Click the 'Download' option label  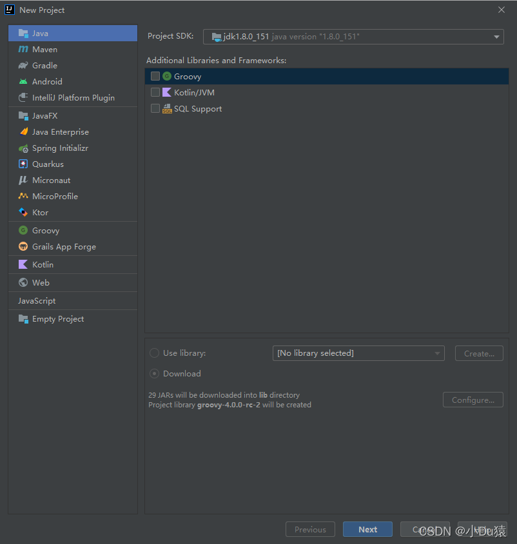click(182, 374)
